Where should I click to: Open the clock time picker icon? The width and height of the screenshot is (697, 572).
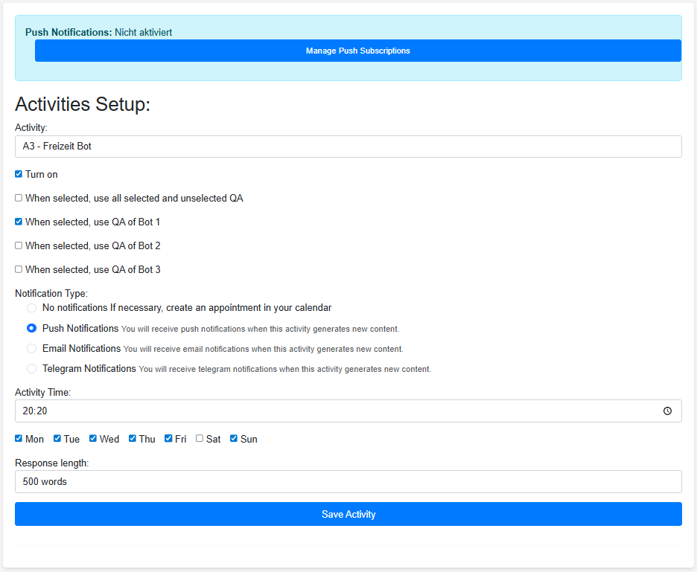click(667, 411)
